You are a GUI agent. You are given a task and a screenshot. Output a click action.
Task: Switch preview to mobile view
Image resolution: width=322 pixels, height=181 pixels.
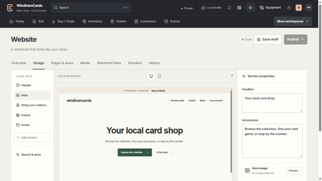(159, 76)
